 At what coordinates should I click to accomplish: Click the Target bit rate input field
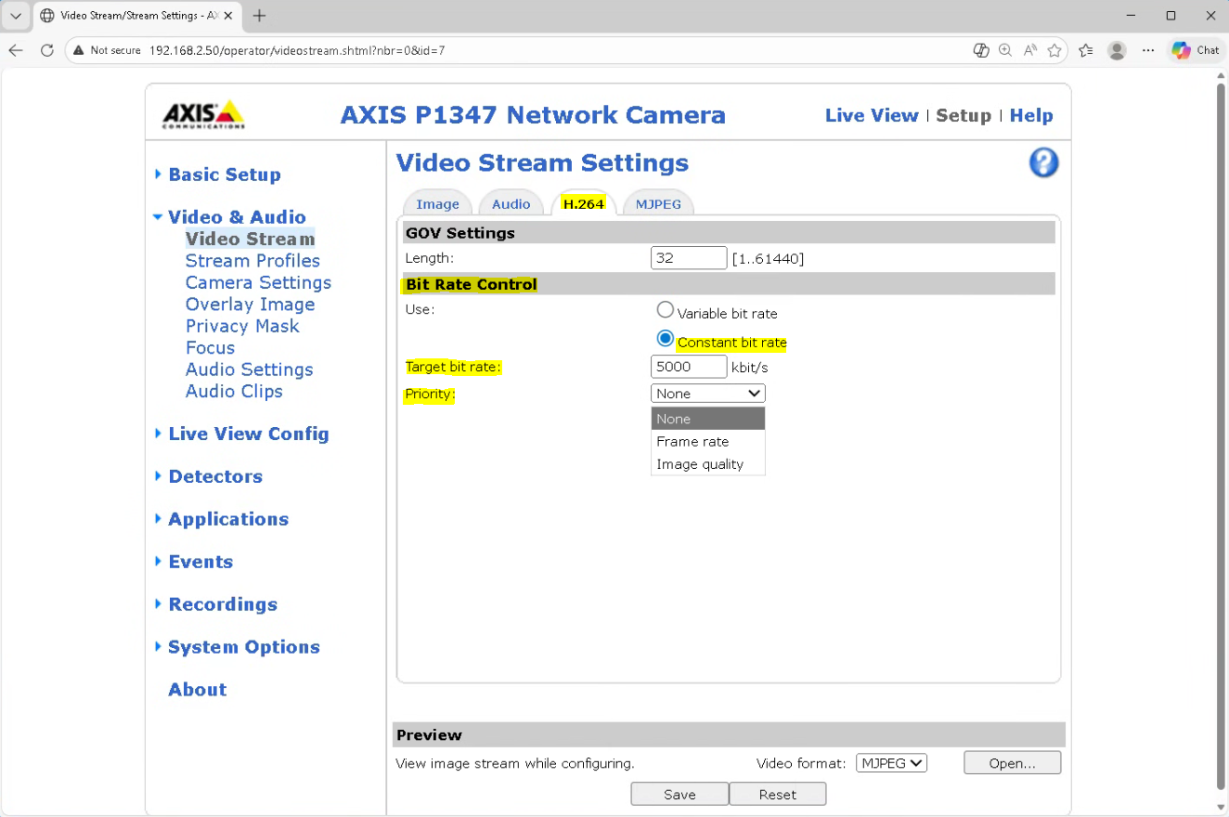click(x=689, y=367)
